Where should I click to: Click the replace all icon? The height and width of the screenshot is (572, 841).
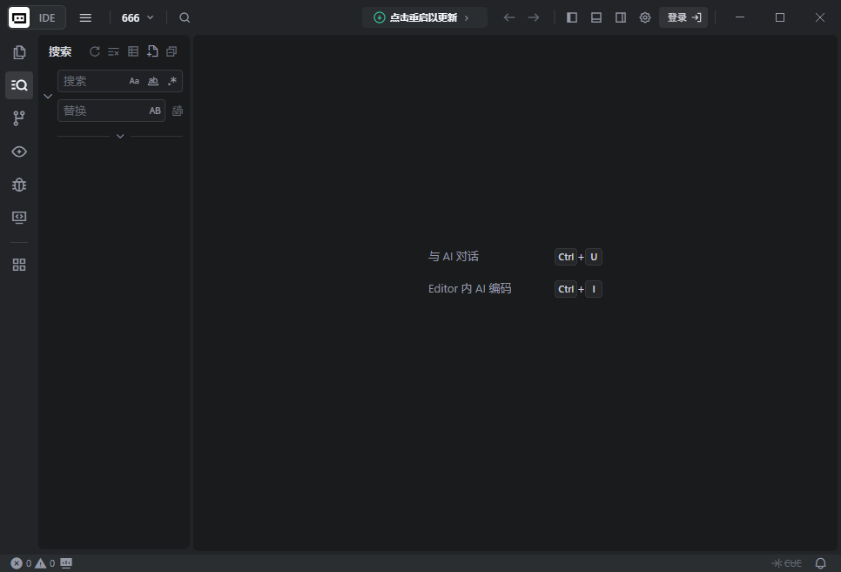pos(177,111)
